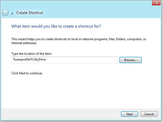Cancel the shortcut wizard

click(x=149, y=114)
